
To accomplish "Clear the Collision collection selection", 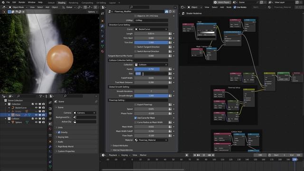I will [x=166, y=65].
